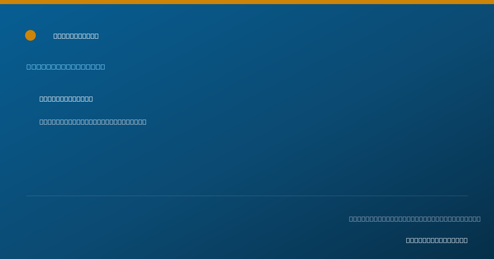This screenshot has width=494, height=259.
Task: Click the thin horizontal divider line
Action: pyautogui.click(x=247, y=196)
